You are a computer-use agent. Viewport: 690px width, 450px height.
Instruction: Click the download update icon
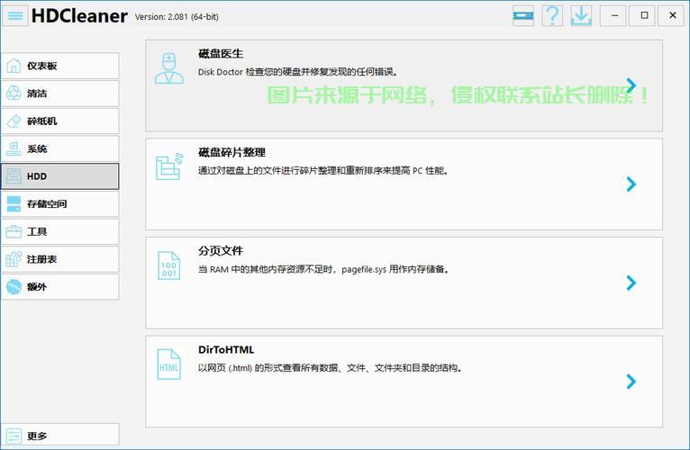point(581,16)
